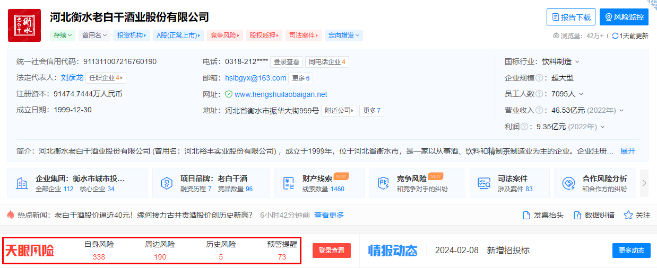Image resolution: width=657 pixels, height=268 pixels.
Task: Click 数据纠错 data correction icon
Action: click(x=577, y=216)
